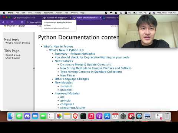Open the App Store dock icon
178x133 pixels.
point(107,116)
